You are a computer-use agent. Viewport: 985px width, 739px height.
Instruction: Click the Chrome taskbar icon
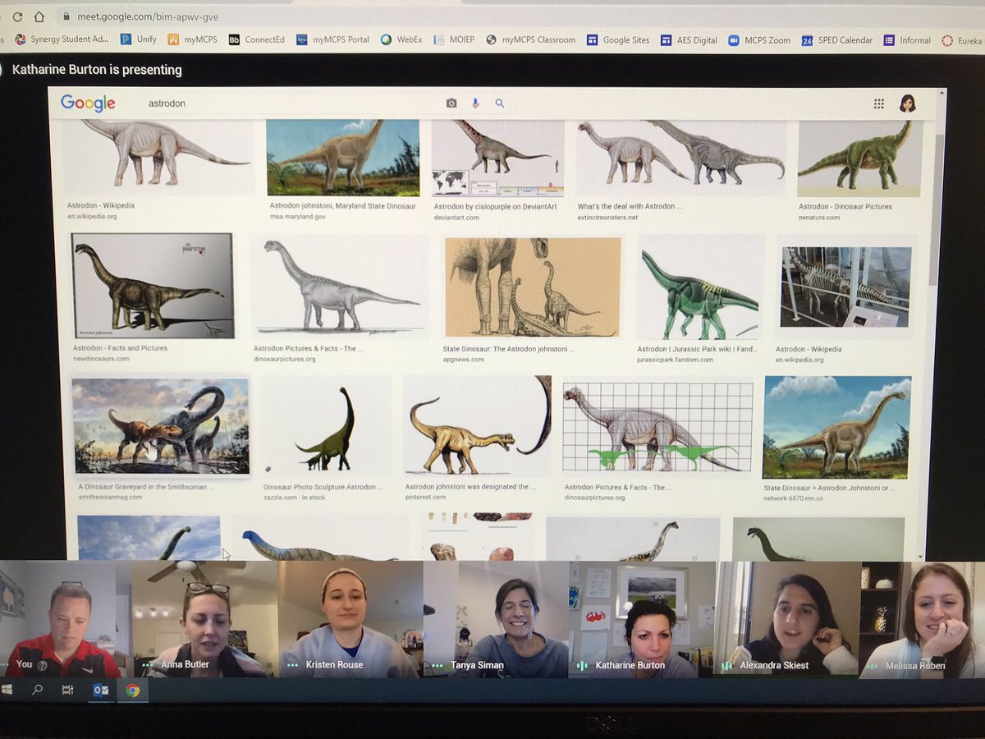coord(132,691)
